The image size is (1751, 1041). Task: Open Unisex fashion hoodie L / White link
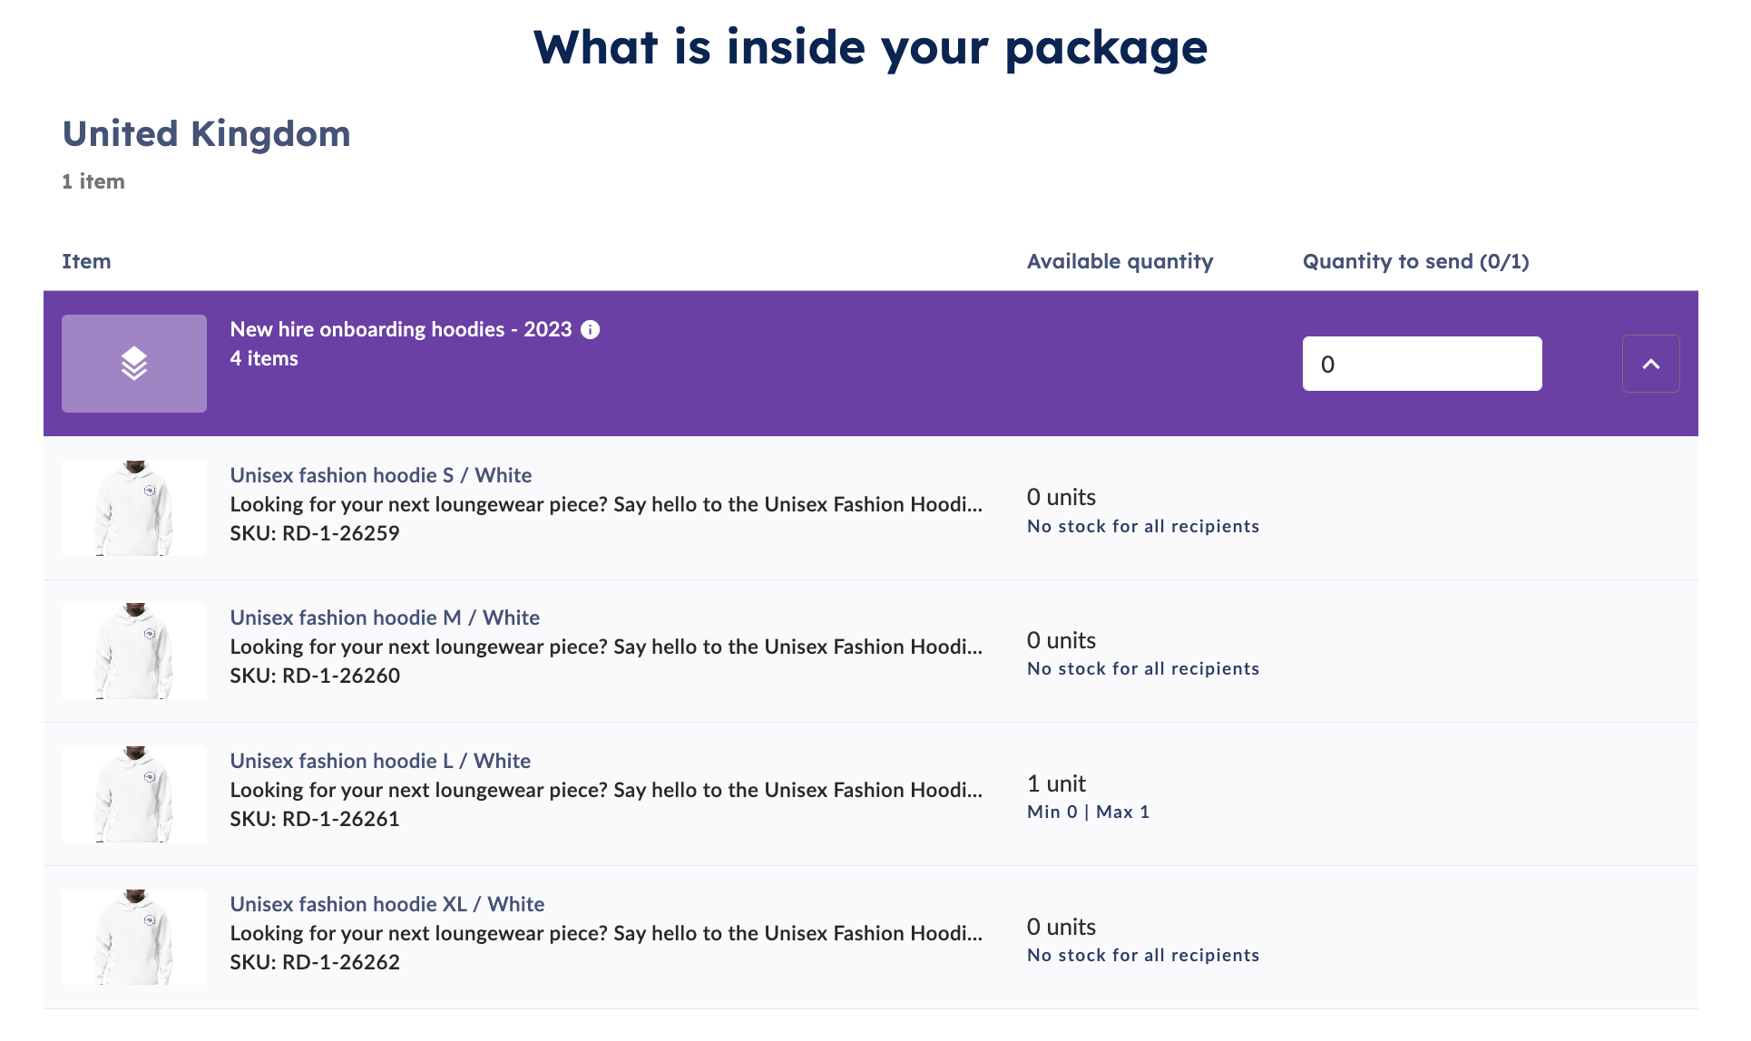point(380,761)
